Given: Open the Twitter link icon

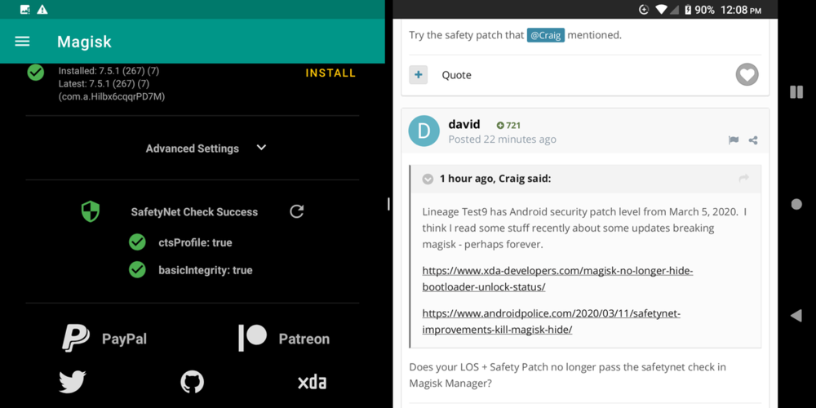Looking at the screenshot, I should tap(73, 383).
